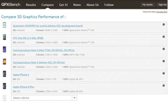This screenshot has width=168, height=103.
Task: Click the iPhone 6 Plus device thumbnail
Action: pyautogui.click(x=4, y=86)
